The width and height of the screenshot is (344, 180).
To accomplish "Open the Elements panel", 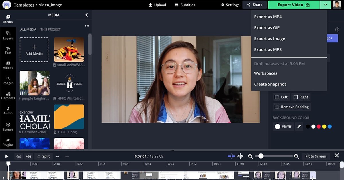I will (x=8, y=96).
